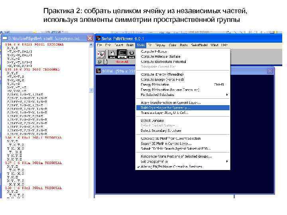Choose Compute Energy (Threading)
287x215 pixels.
(183, 74)
